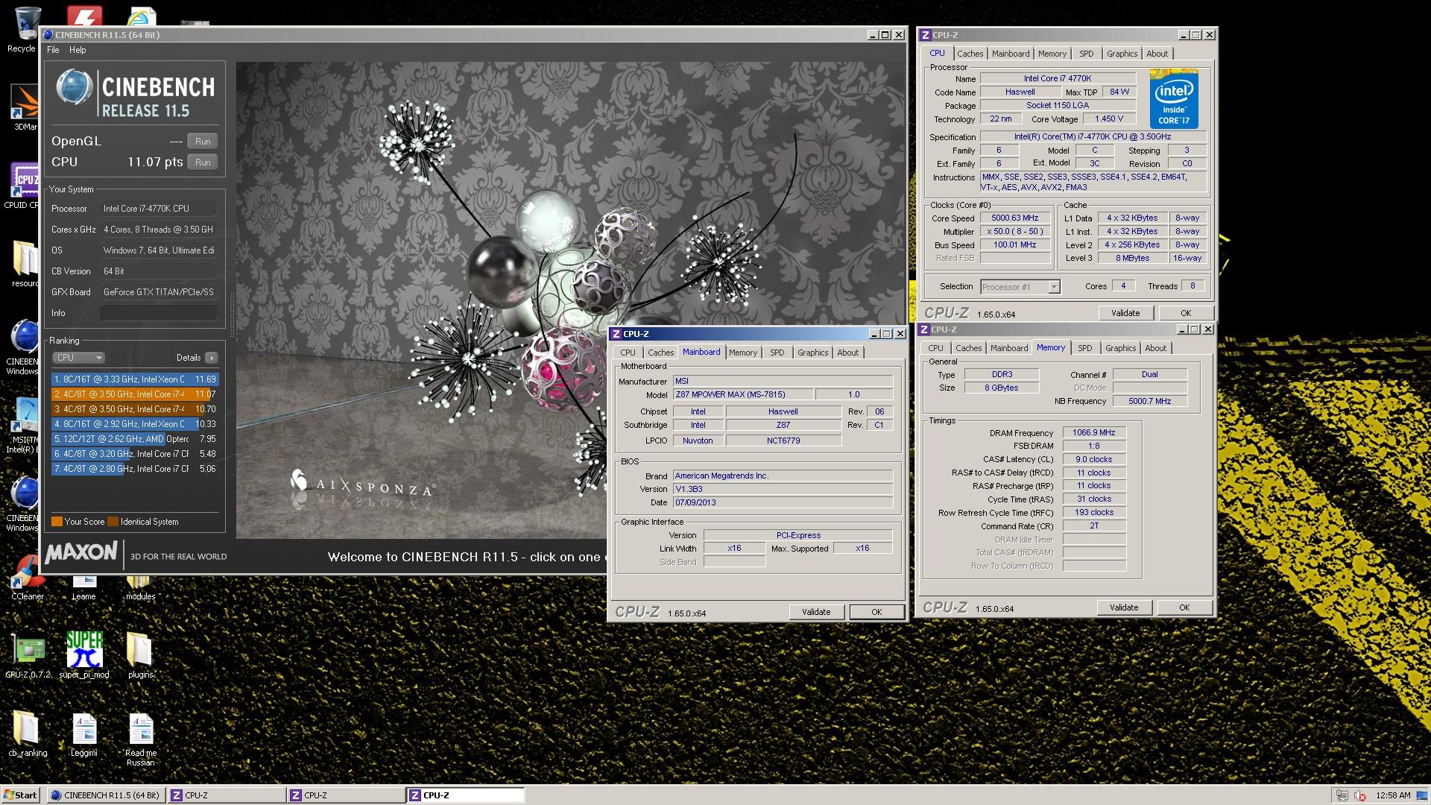Open the super_pi_mod desktop icon
The image size is (1431, 805).
click(84, 656)
